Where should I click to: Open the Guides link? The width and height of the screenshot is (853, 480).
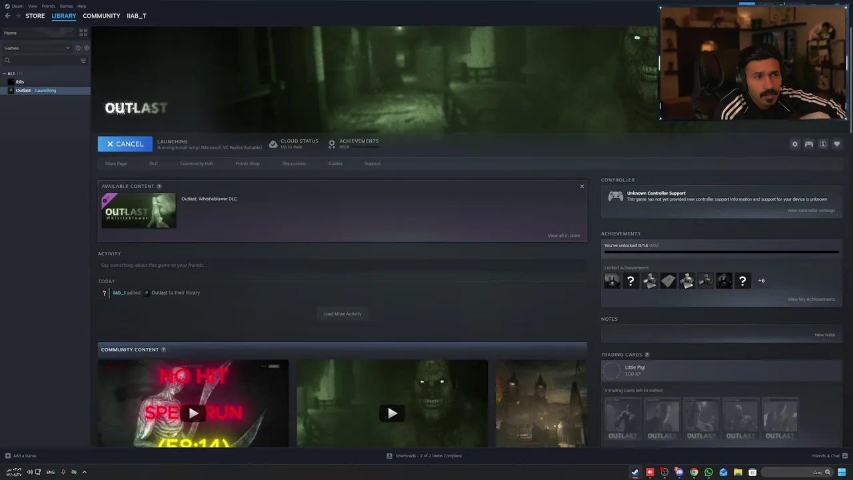[x=335, y=163]
